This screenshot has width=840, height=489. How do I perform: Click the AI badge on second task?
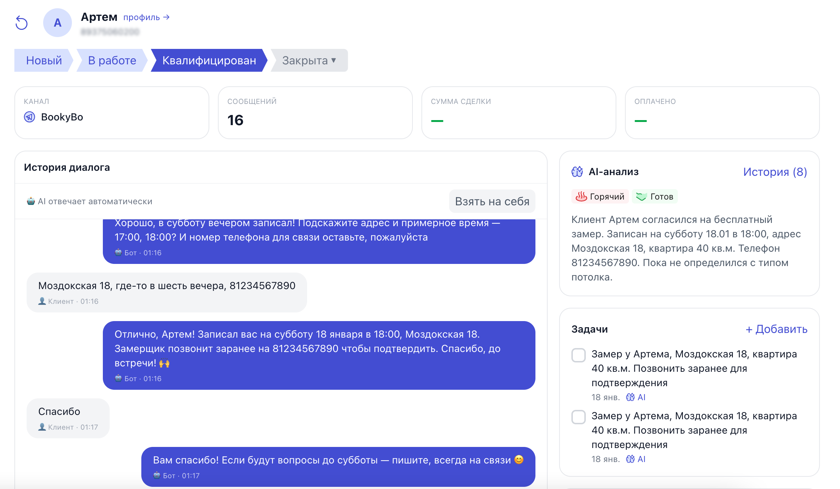(636, 459)
